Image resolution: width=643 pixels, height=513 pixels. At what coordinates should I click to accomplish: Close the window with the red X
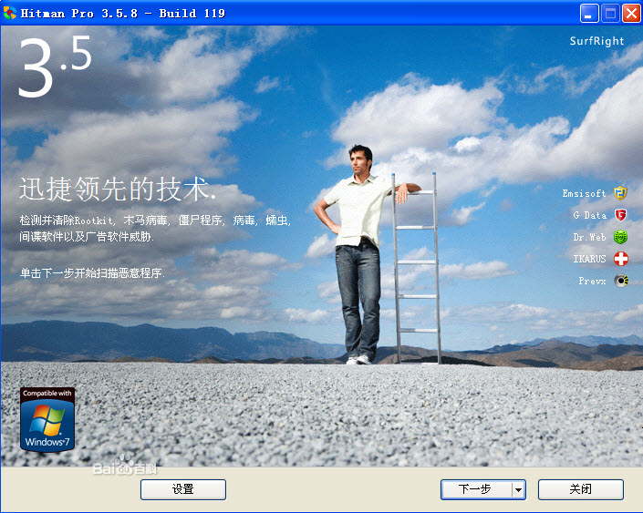pos(631,14)
